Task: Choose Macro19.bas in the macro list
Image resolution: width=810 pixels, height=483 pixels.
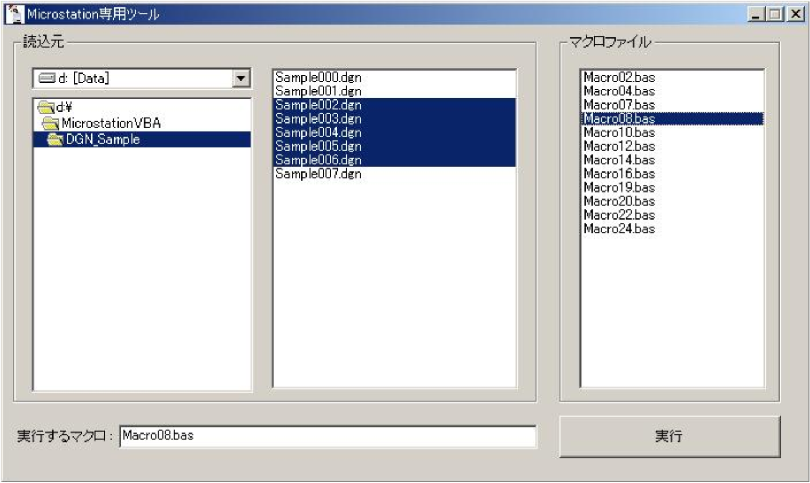Action: click(x=672, y=187)
